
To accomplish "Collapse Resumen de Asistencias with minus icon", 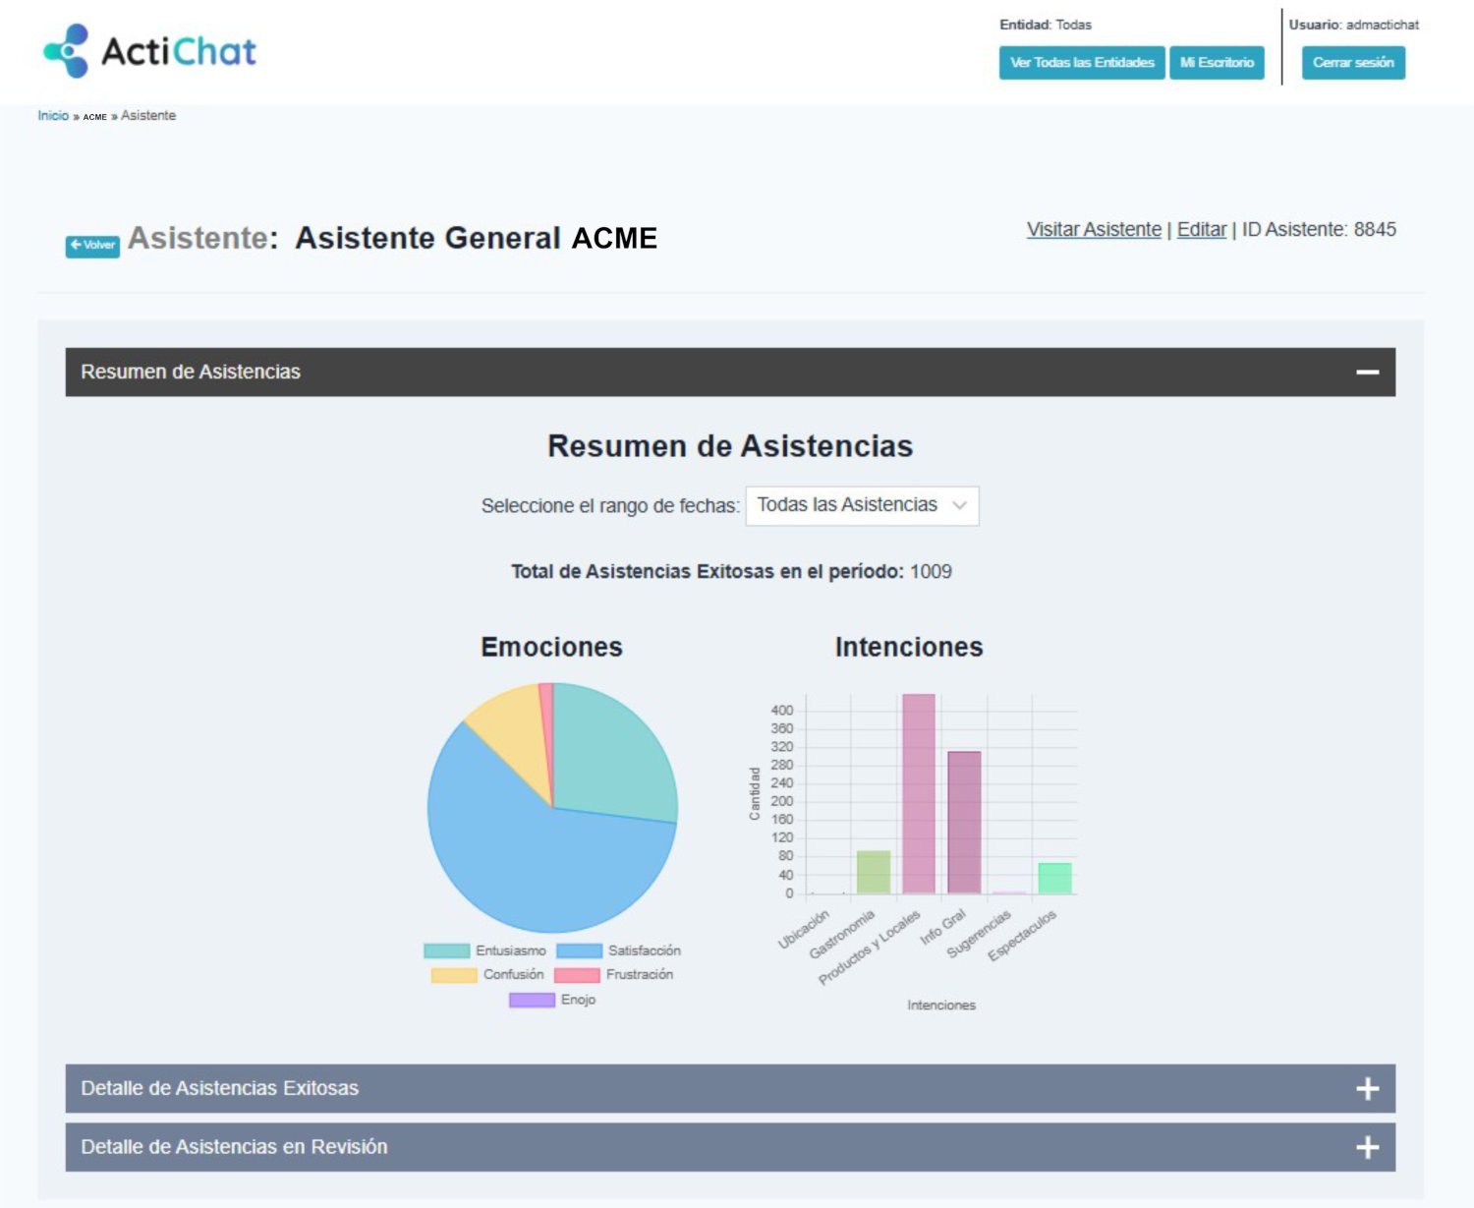I will tap(1367, 373).
